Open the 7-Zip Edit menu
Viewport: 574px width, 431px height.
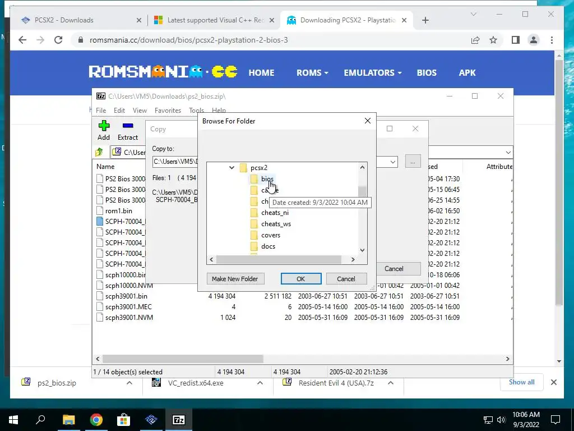coord(119,111)
